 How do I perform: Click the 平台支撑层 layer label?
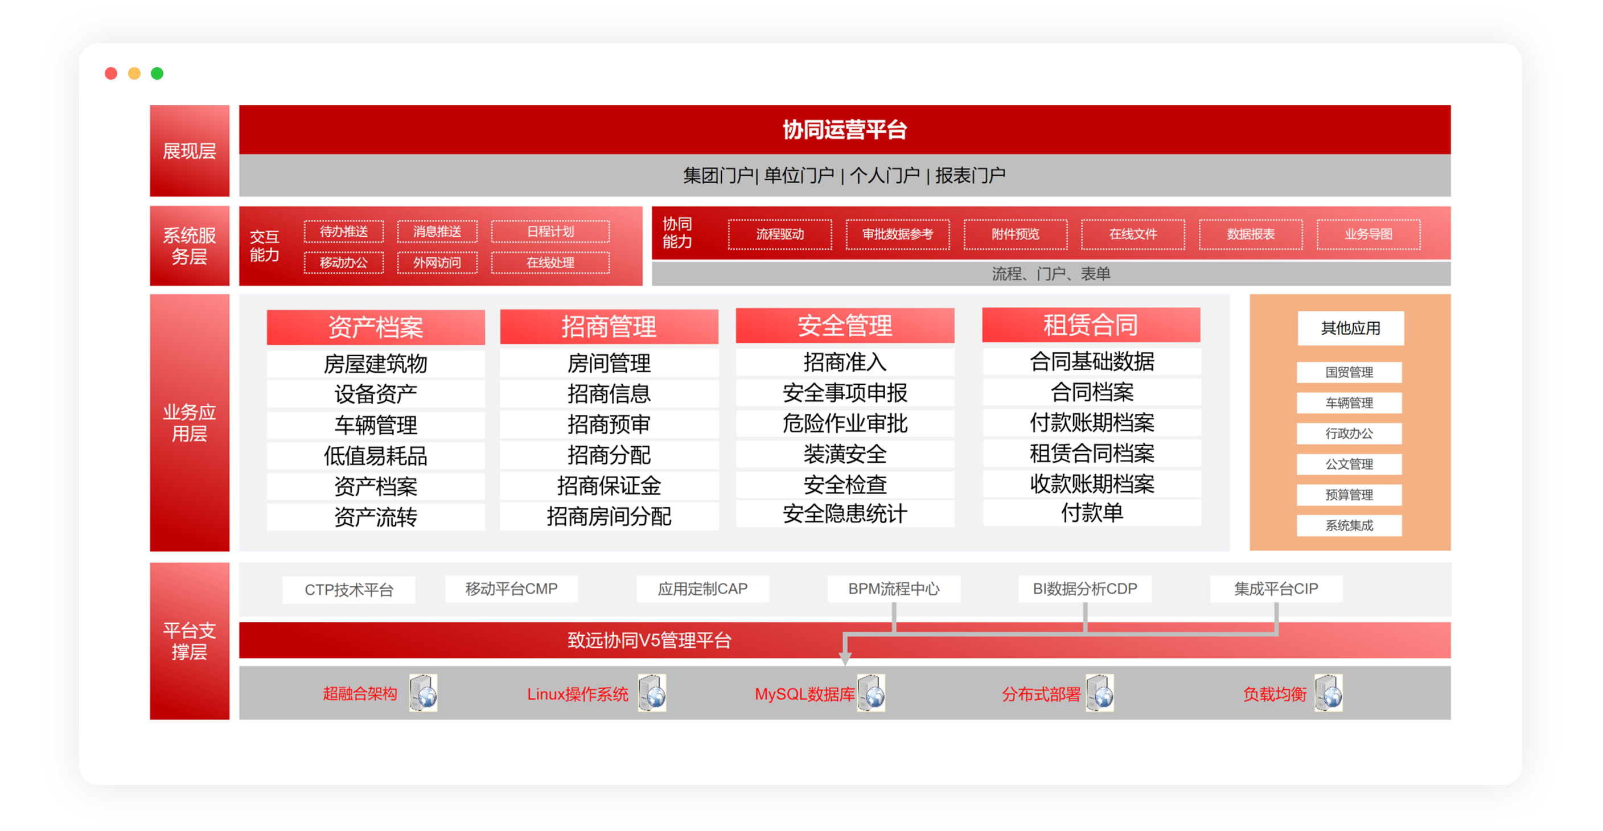[190, 641]
